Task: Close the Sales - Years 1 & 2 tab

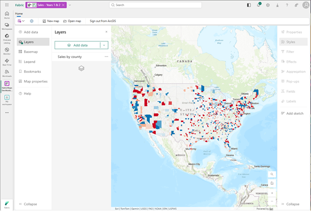Action: coord(63,5)
